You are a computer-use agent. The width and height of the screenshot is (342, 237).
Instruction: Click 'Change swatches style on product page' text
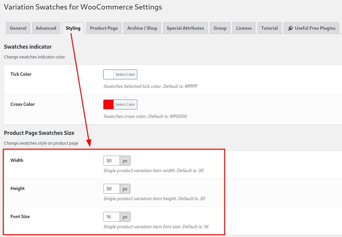pyautogui.click(x=41, y=143)
